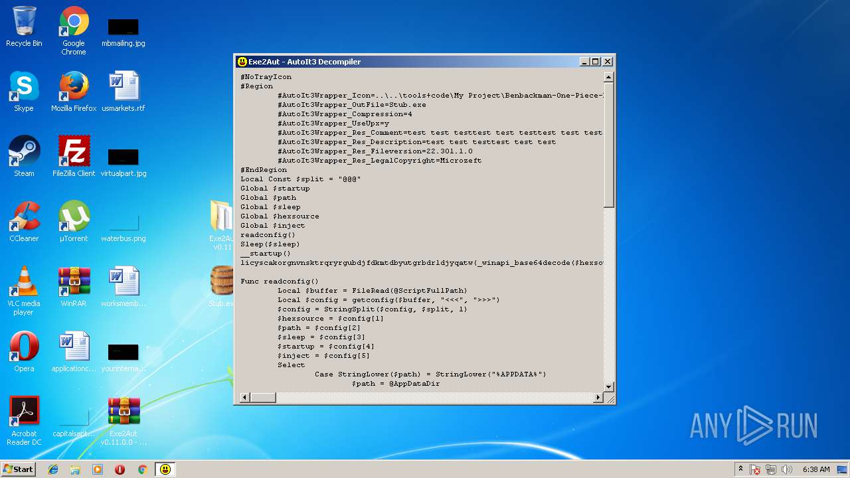Click the Chrome taskbar icon

coord(142,469)
